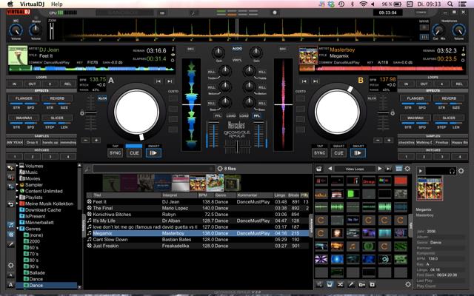The width and height of the screenshot is (474, 296).
Task: Click the search magnifier icon
Action: [87, 169]
